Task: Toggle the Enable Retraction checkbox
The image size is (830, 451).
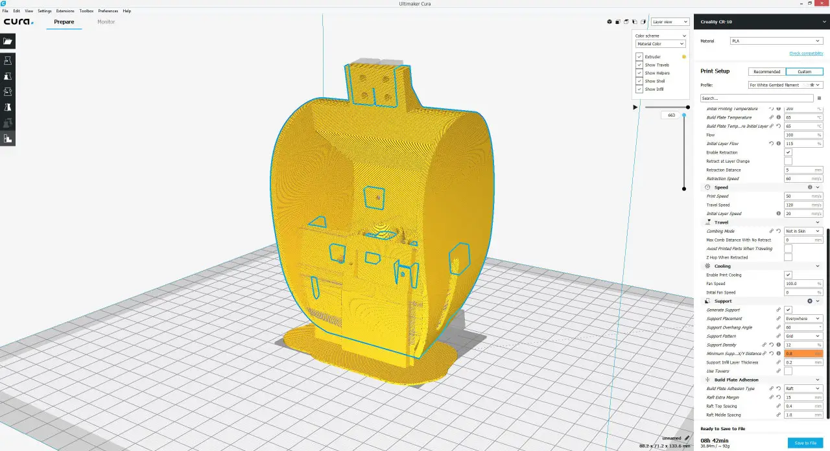Action: coord(788,152)
